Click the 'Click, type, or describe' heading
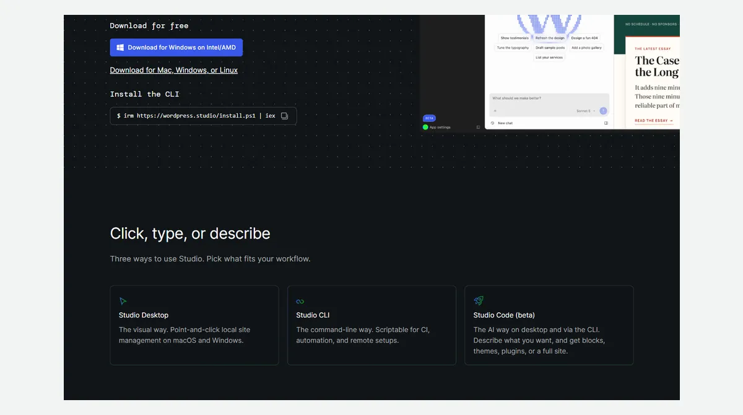 click(190, 234)
